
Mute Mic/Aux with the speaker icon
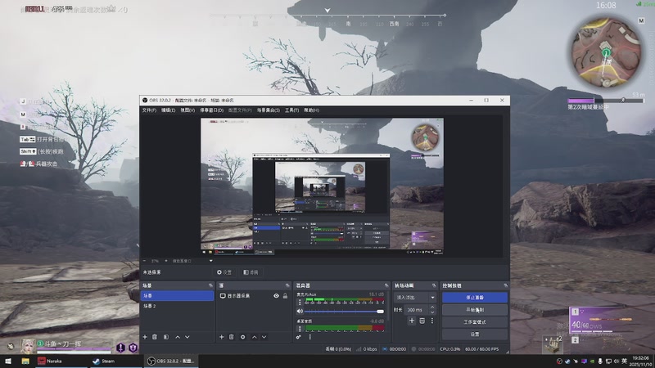[x=300, y=312]
